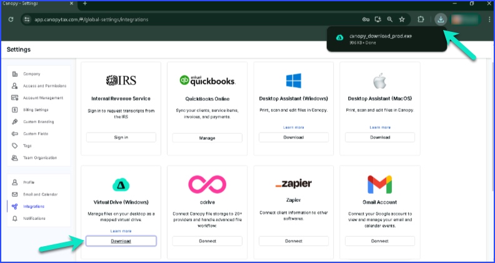Click the IRS logo
This screenshot has height=263, width=495.
(x=121, y=81)
